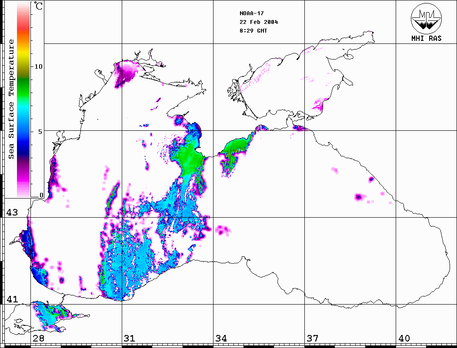Click longitude label '37'

click(x=313, y=338)
